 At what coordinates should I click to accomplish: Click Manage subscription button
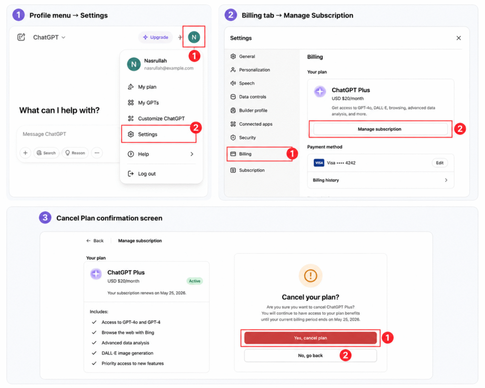click(380, 129)
